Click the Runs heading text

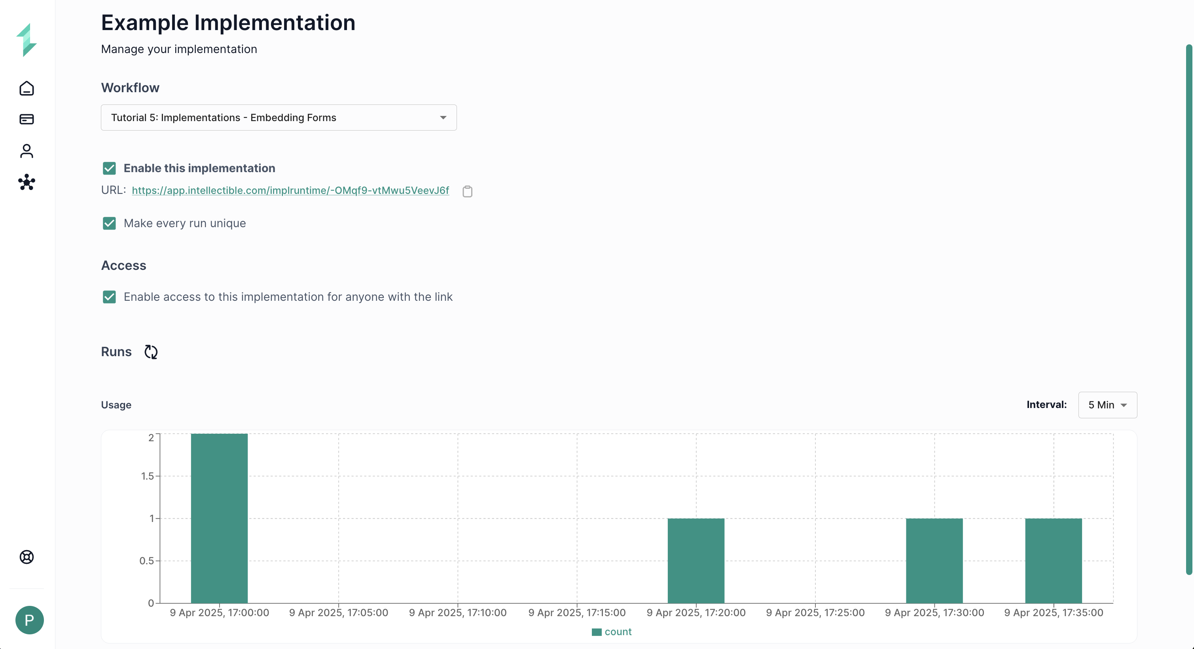pyautogui.click(x=116, y=352)
